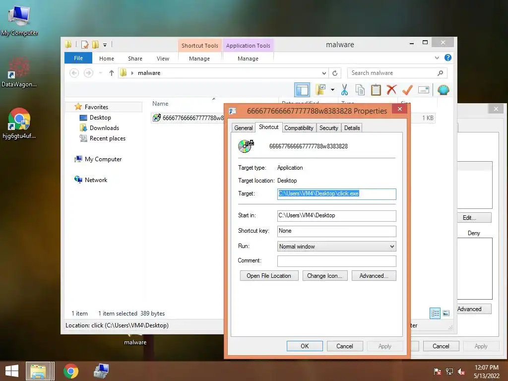This screenshot has height=381, width=508.
Task: Click the Back arrow in Explorer
Action: tap(74, 73)
